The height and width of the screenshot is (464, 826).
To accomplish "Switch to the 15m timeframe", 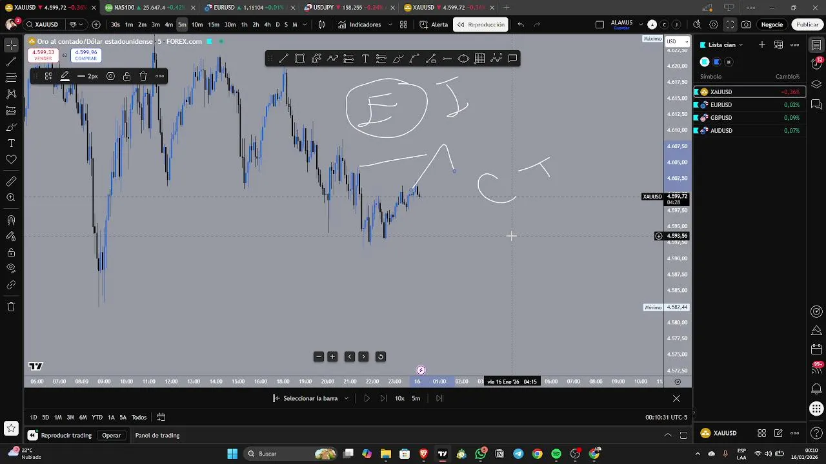I will [214, 24].
